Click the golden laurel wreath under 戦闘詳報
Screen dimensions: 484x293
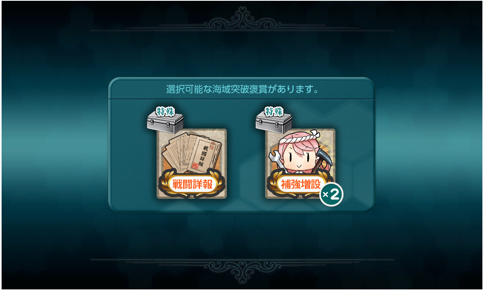pyautogui.click(x=192, y=186)
